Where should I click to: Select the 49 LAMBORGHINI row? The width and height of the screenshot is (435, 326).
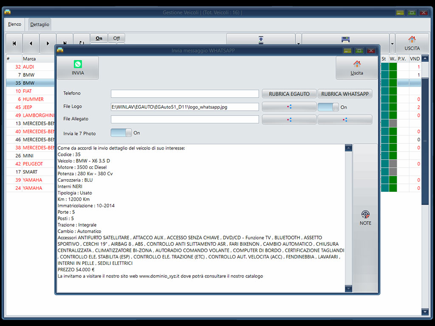tap(30, 115)
